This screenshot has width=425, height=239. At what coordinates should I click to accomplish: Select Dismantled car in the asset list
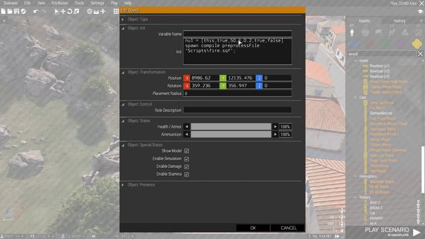point(381,114)
